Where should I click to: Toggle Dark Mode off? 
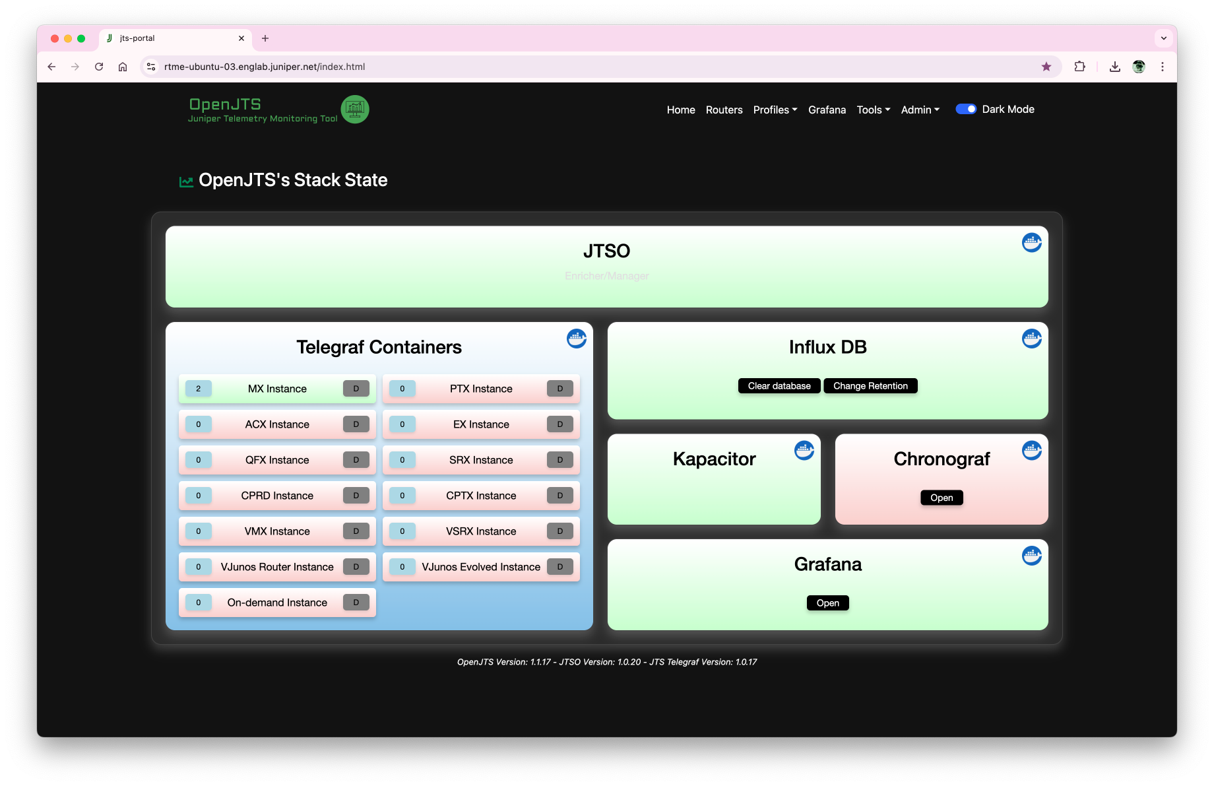pyautogui.click(x=966, y=109)
